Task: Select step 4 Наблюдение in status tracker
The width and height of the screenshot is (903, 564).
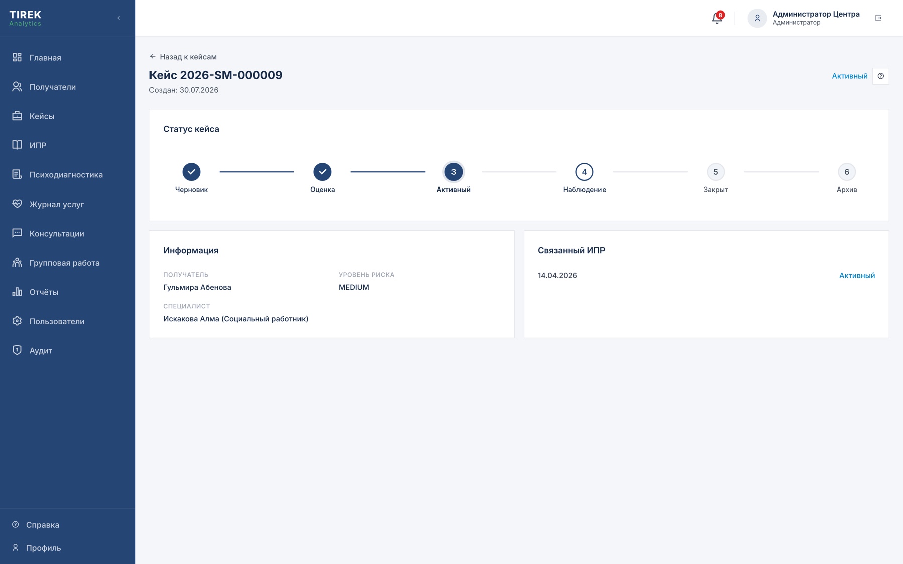Action: coord(584,172)
